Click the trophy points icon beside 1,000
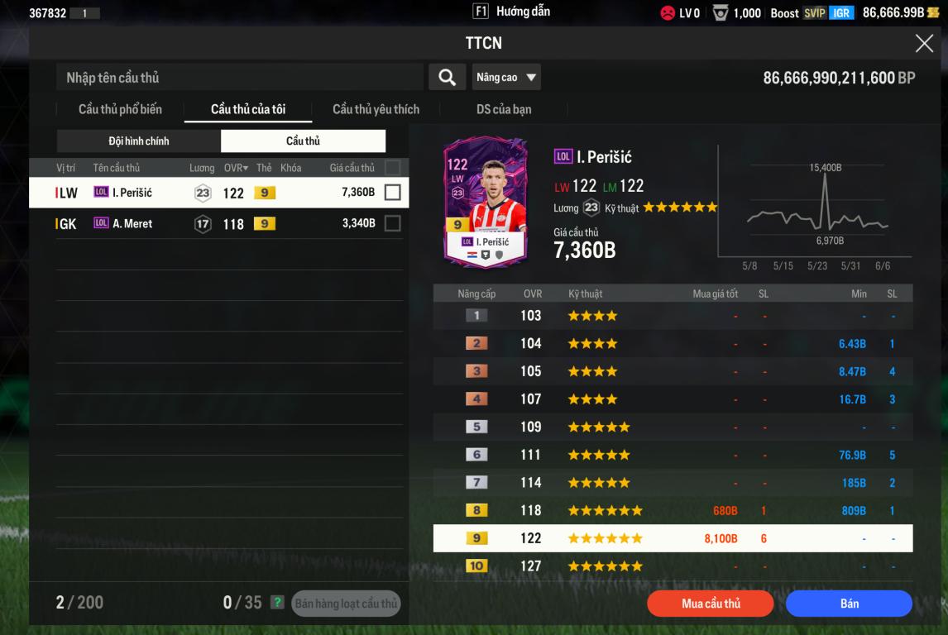Image resolution: width=948 pixels, height=635 pixels. pos(720,12)
